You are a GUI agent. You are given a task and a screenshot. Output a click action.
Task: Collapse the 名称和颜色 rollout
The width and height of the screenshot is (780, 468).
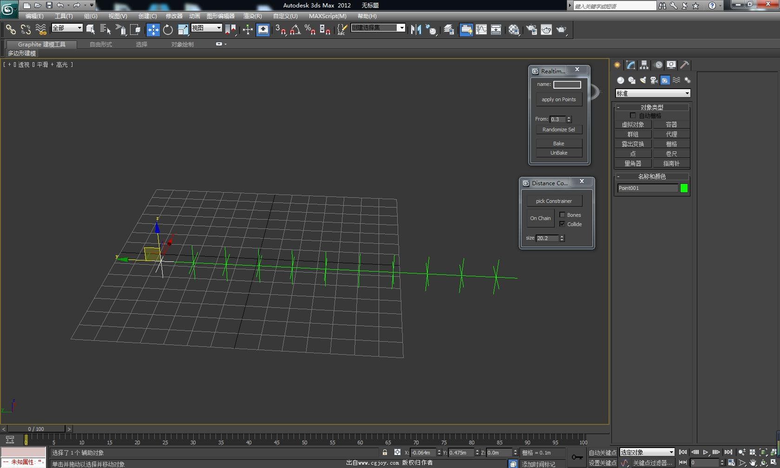(x=652, y=176)
